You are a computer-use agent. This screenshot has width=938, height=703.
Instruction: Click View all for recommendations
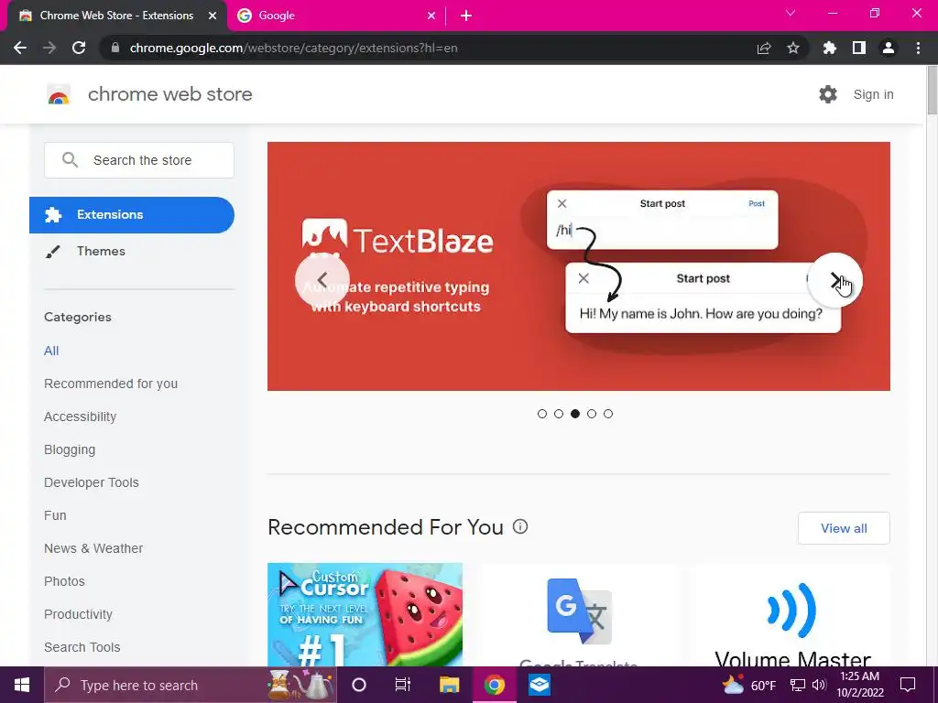click(844, 528)
